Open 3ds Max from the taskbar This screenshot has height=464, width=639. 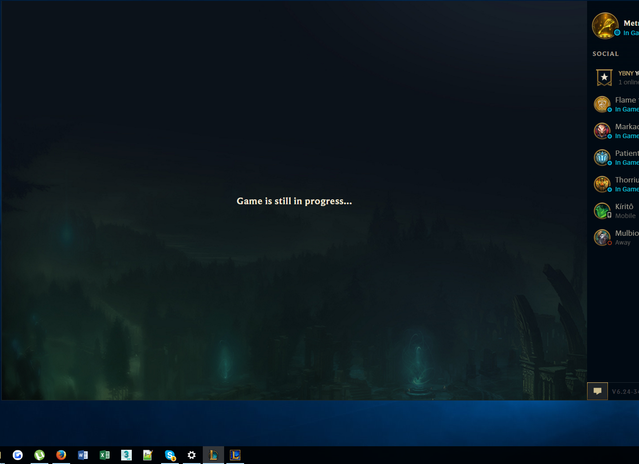tap(126, 455)
